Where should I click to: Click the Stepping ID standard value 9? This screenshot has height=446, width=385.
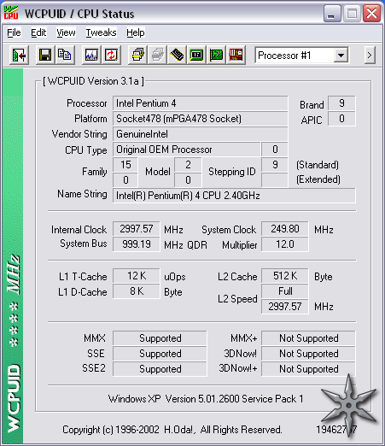click(275, 165)
